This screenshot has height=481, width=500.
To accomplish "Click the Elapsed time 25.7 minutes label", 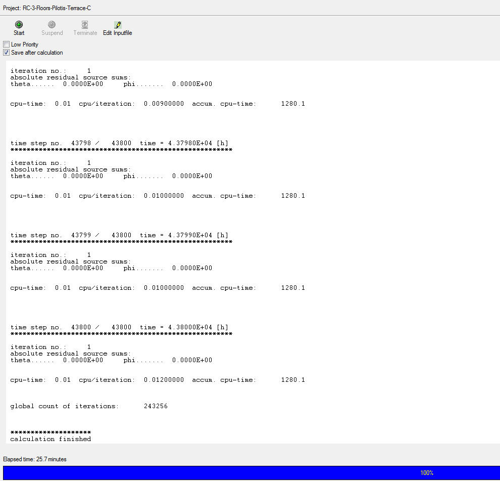I will coord(35,459).
